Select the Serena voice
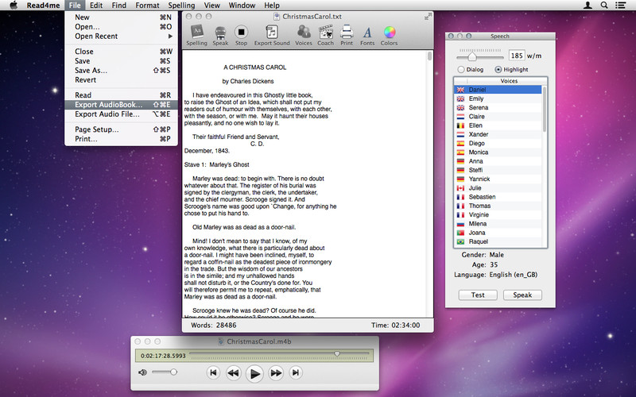This screenshot has width=636, height=397. [x=498, y=107]
